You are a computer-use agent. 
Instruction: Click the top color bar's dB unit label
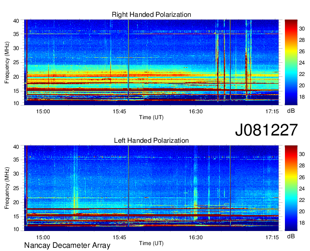click(x=291, y=111)
